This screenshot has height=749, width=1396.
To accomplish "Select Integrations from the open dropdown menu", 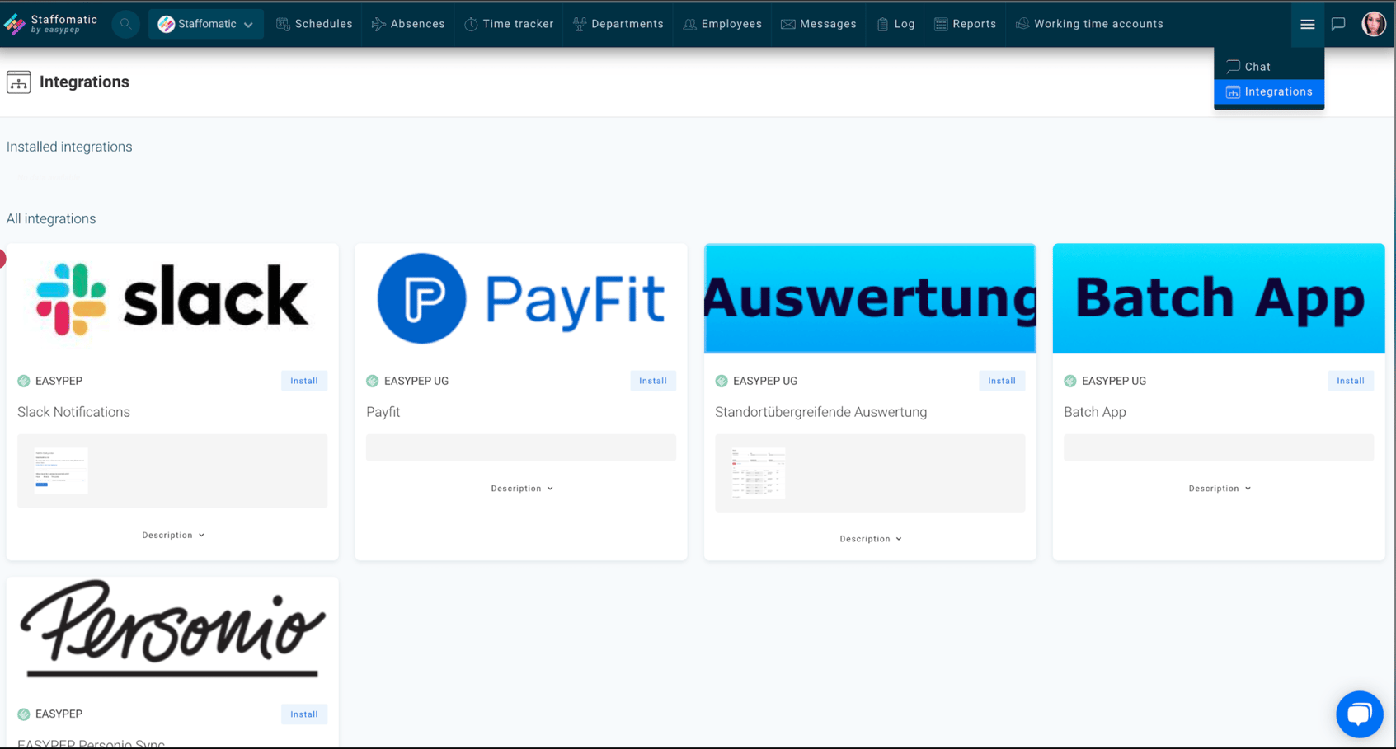I will (x=1268, y=91).
